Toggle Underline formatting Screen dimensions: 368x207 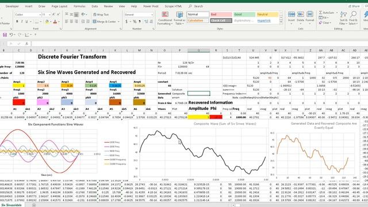coord(26,22)
